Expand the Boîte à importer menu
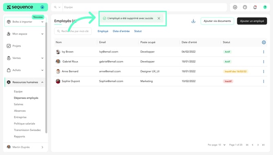 click(42, 22)
